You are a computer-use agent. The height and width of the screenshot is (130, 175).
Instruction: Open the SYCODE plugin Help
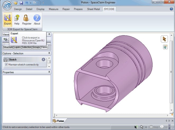(17, 19)
